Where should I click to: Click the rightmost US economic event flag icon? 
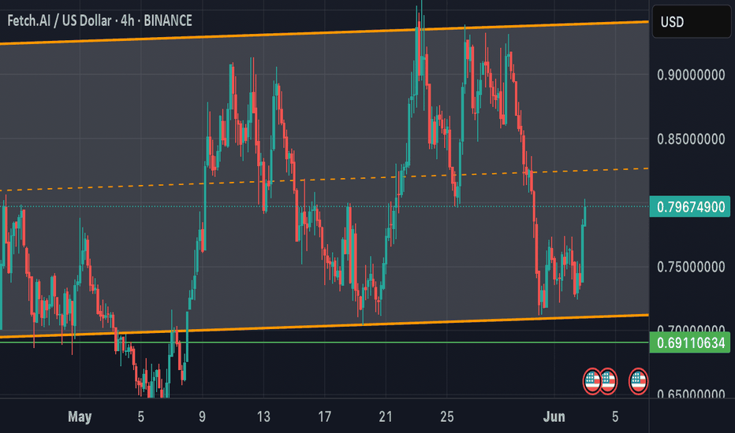pos(638,381)
